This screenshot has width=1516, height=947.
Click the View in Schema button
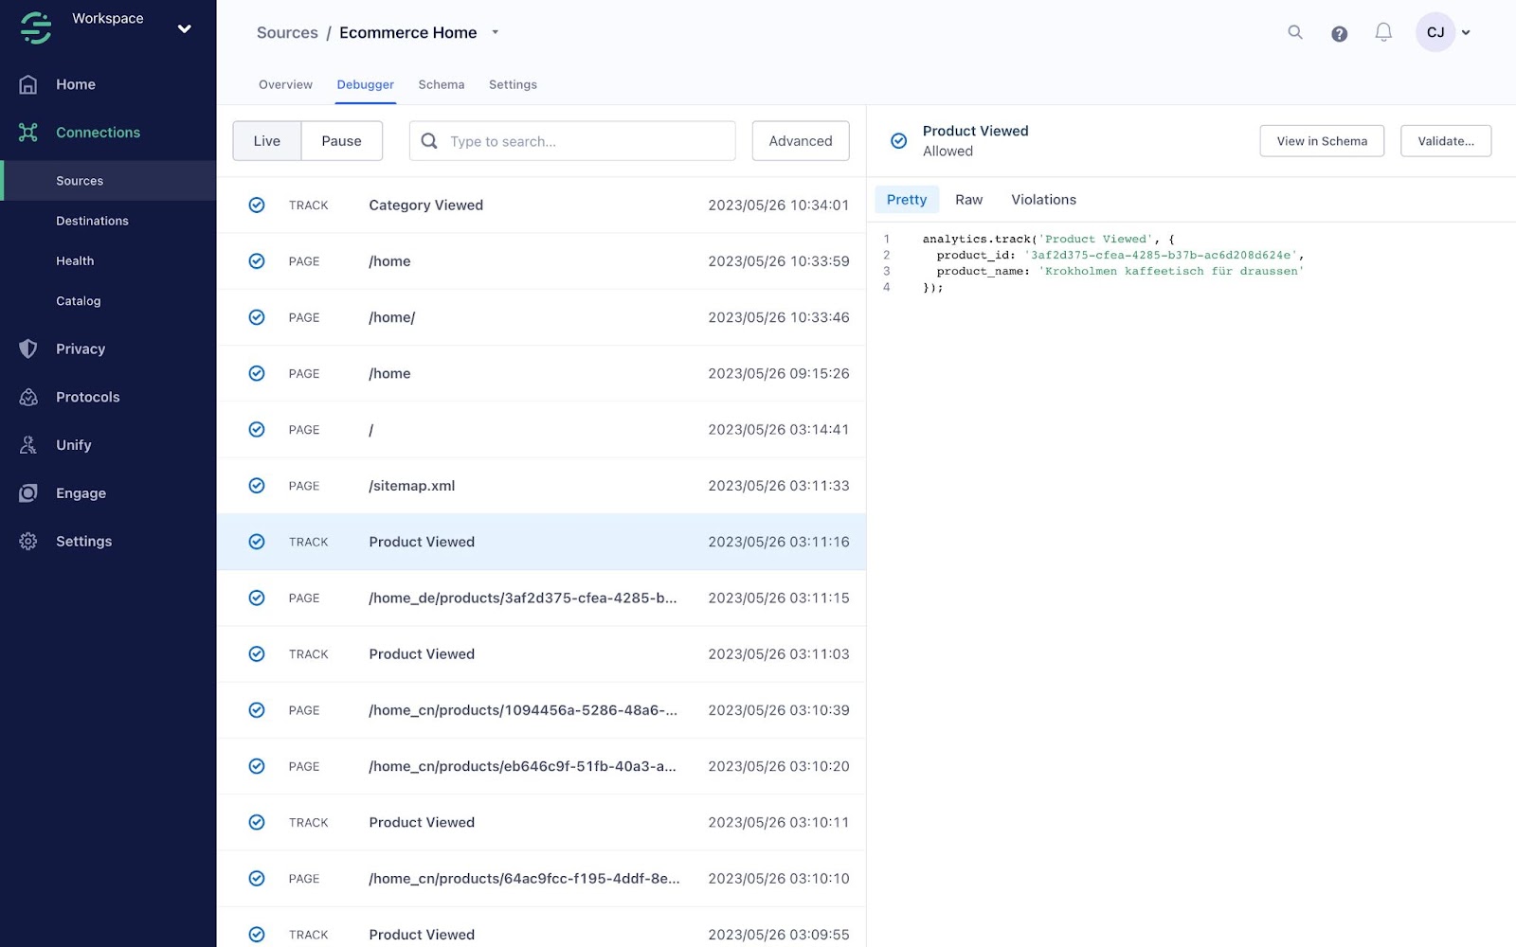point(1321,140)
